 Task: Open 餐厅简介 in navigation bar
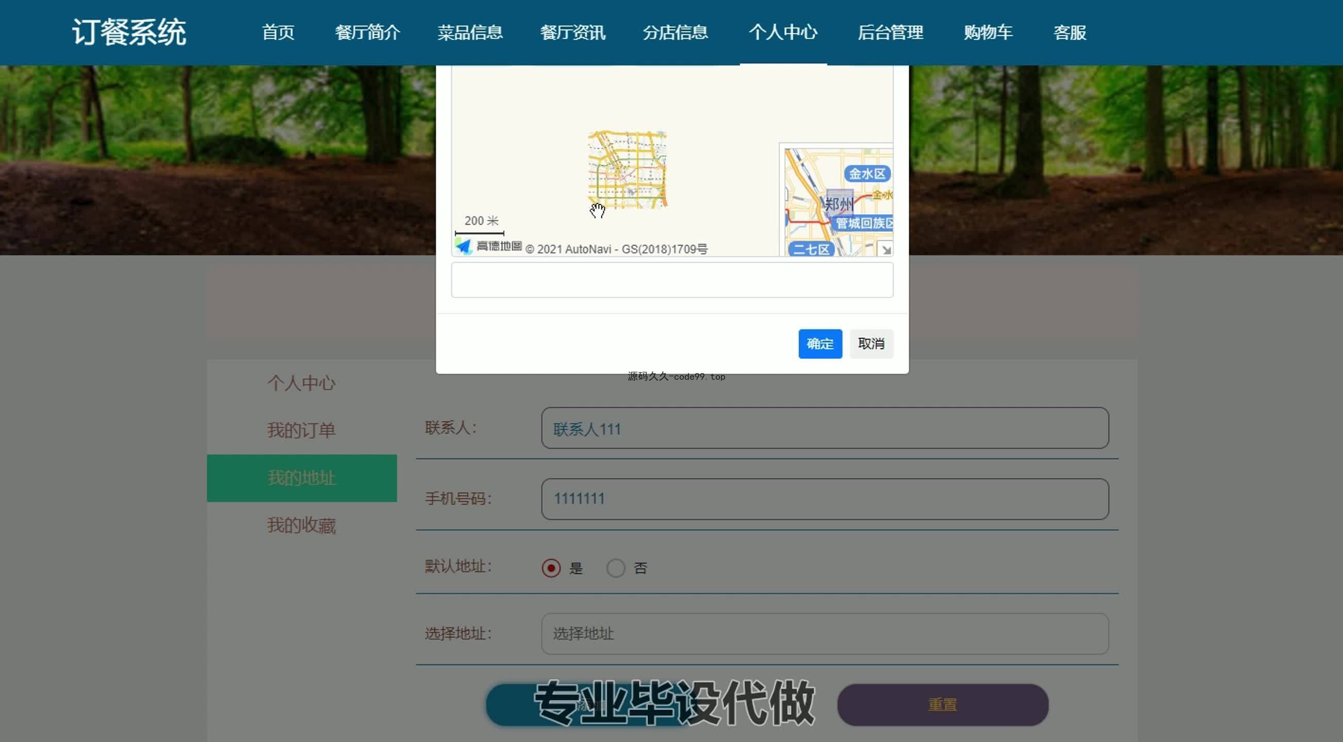point(368,32)
